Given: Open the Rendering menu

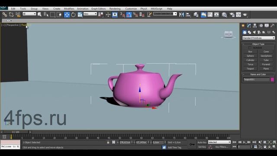Looking at the screenshot, I should pos(115,9).
